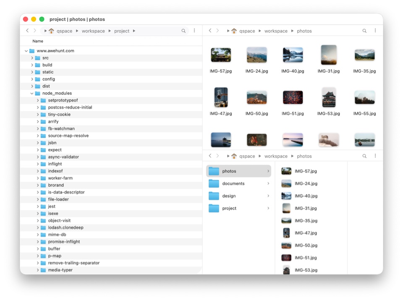Screen dimensions: 403x300
Task: Select the documents folder in column view
Action: click(233, 183)
